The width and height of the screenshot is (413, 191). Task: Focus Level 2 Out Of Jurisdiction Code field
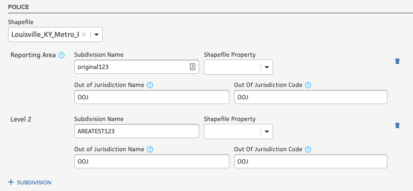tap(310, 161)
